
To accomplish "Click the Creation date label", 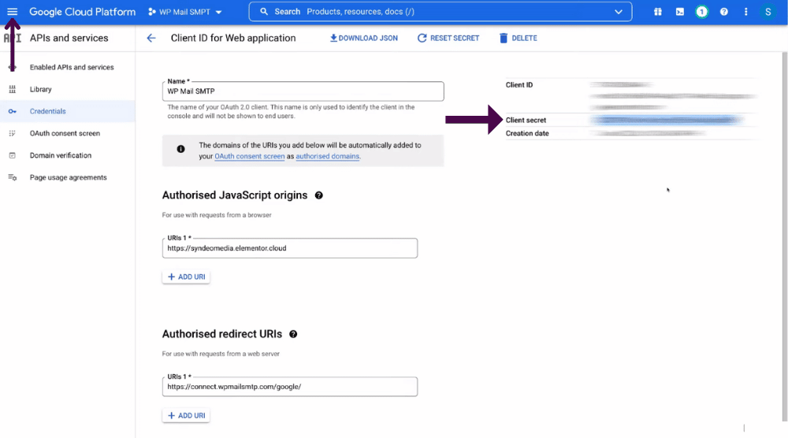I will [527, 133].
